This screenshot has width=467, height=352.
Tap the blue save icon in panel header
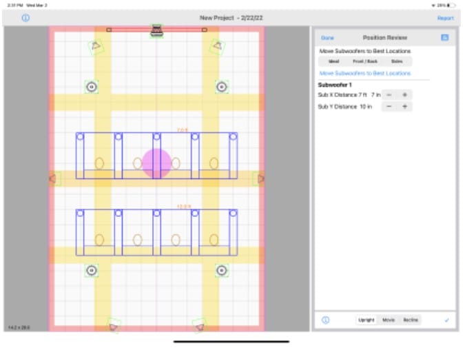click(x=445, y=37)
